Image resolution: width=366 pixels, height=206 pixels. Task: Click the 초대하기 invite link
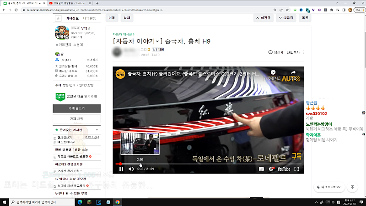click(92, 60)
